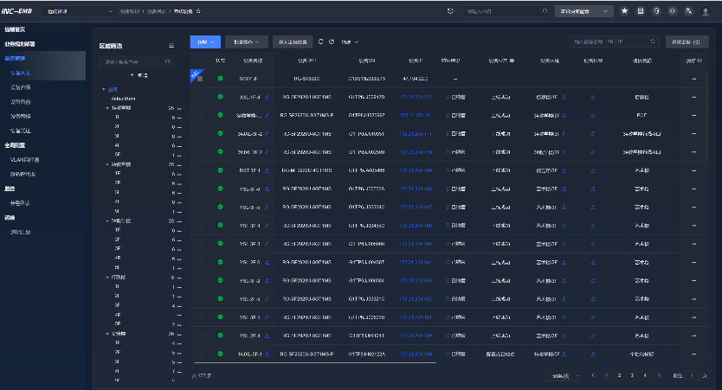722x390 pixels.
Task: Collapse the last tree building node showing count 26
Action: [107, 334]
